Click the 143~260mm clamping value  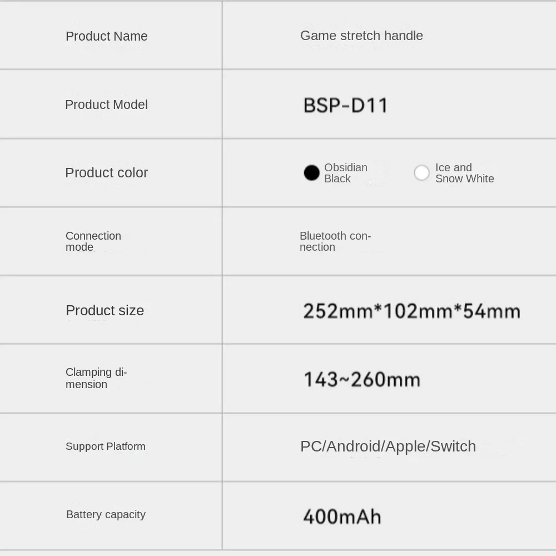(x=361, y=379)
